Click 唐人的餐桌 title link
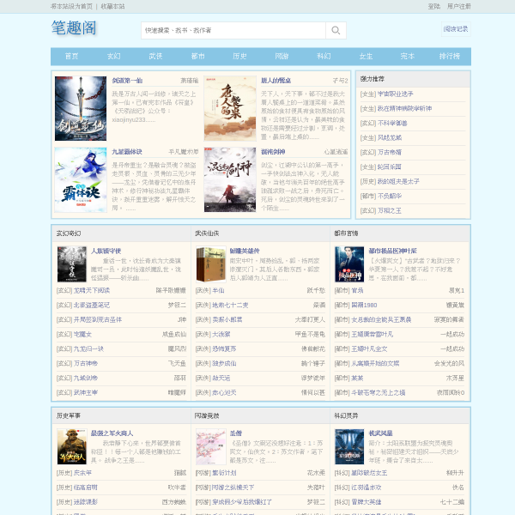This screenshot has height=515, width=515. click(276, 81)
